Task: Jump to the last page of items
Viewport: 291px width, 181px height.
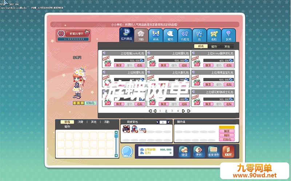Action: (x=188, y=111)
